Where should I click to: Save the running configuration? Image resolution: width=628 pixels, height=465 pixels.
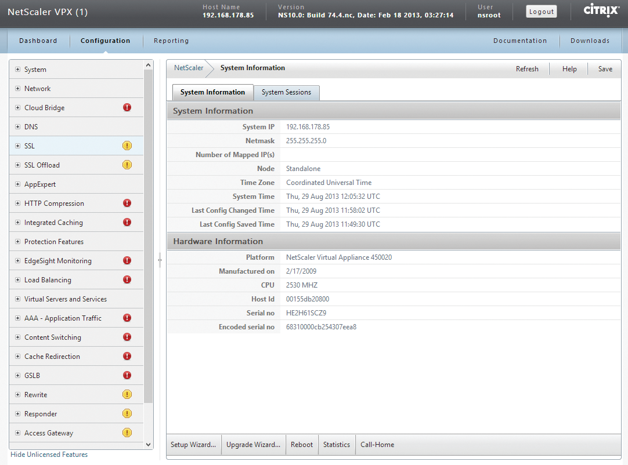605,69
